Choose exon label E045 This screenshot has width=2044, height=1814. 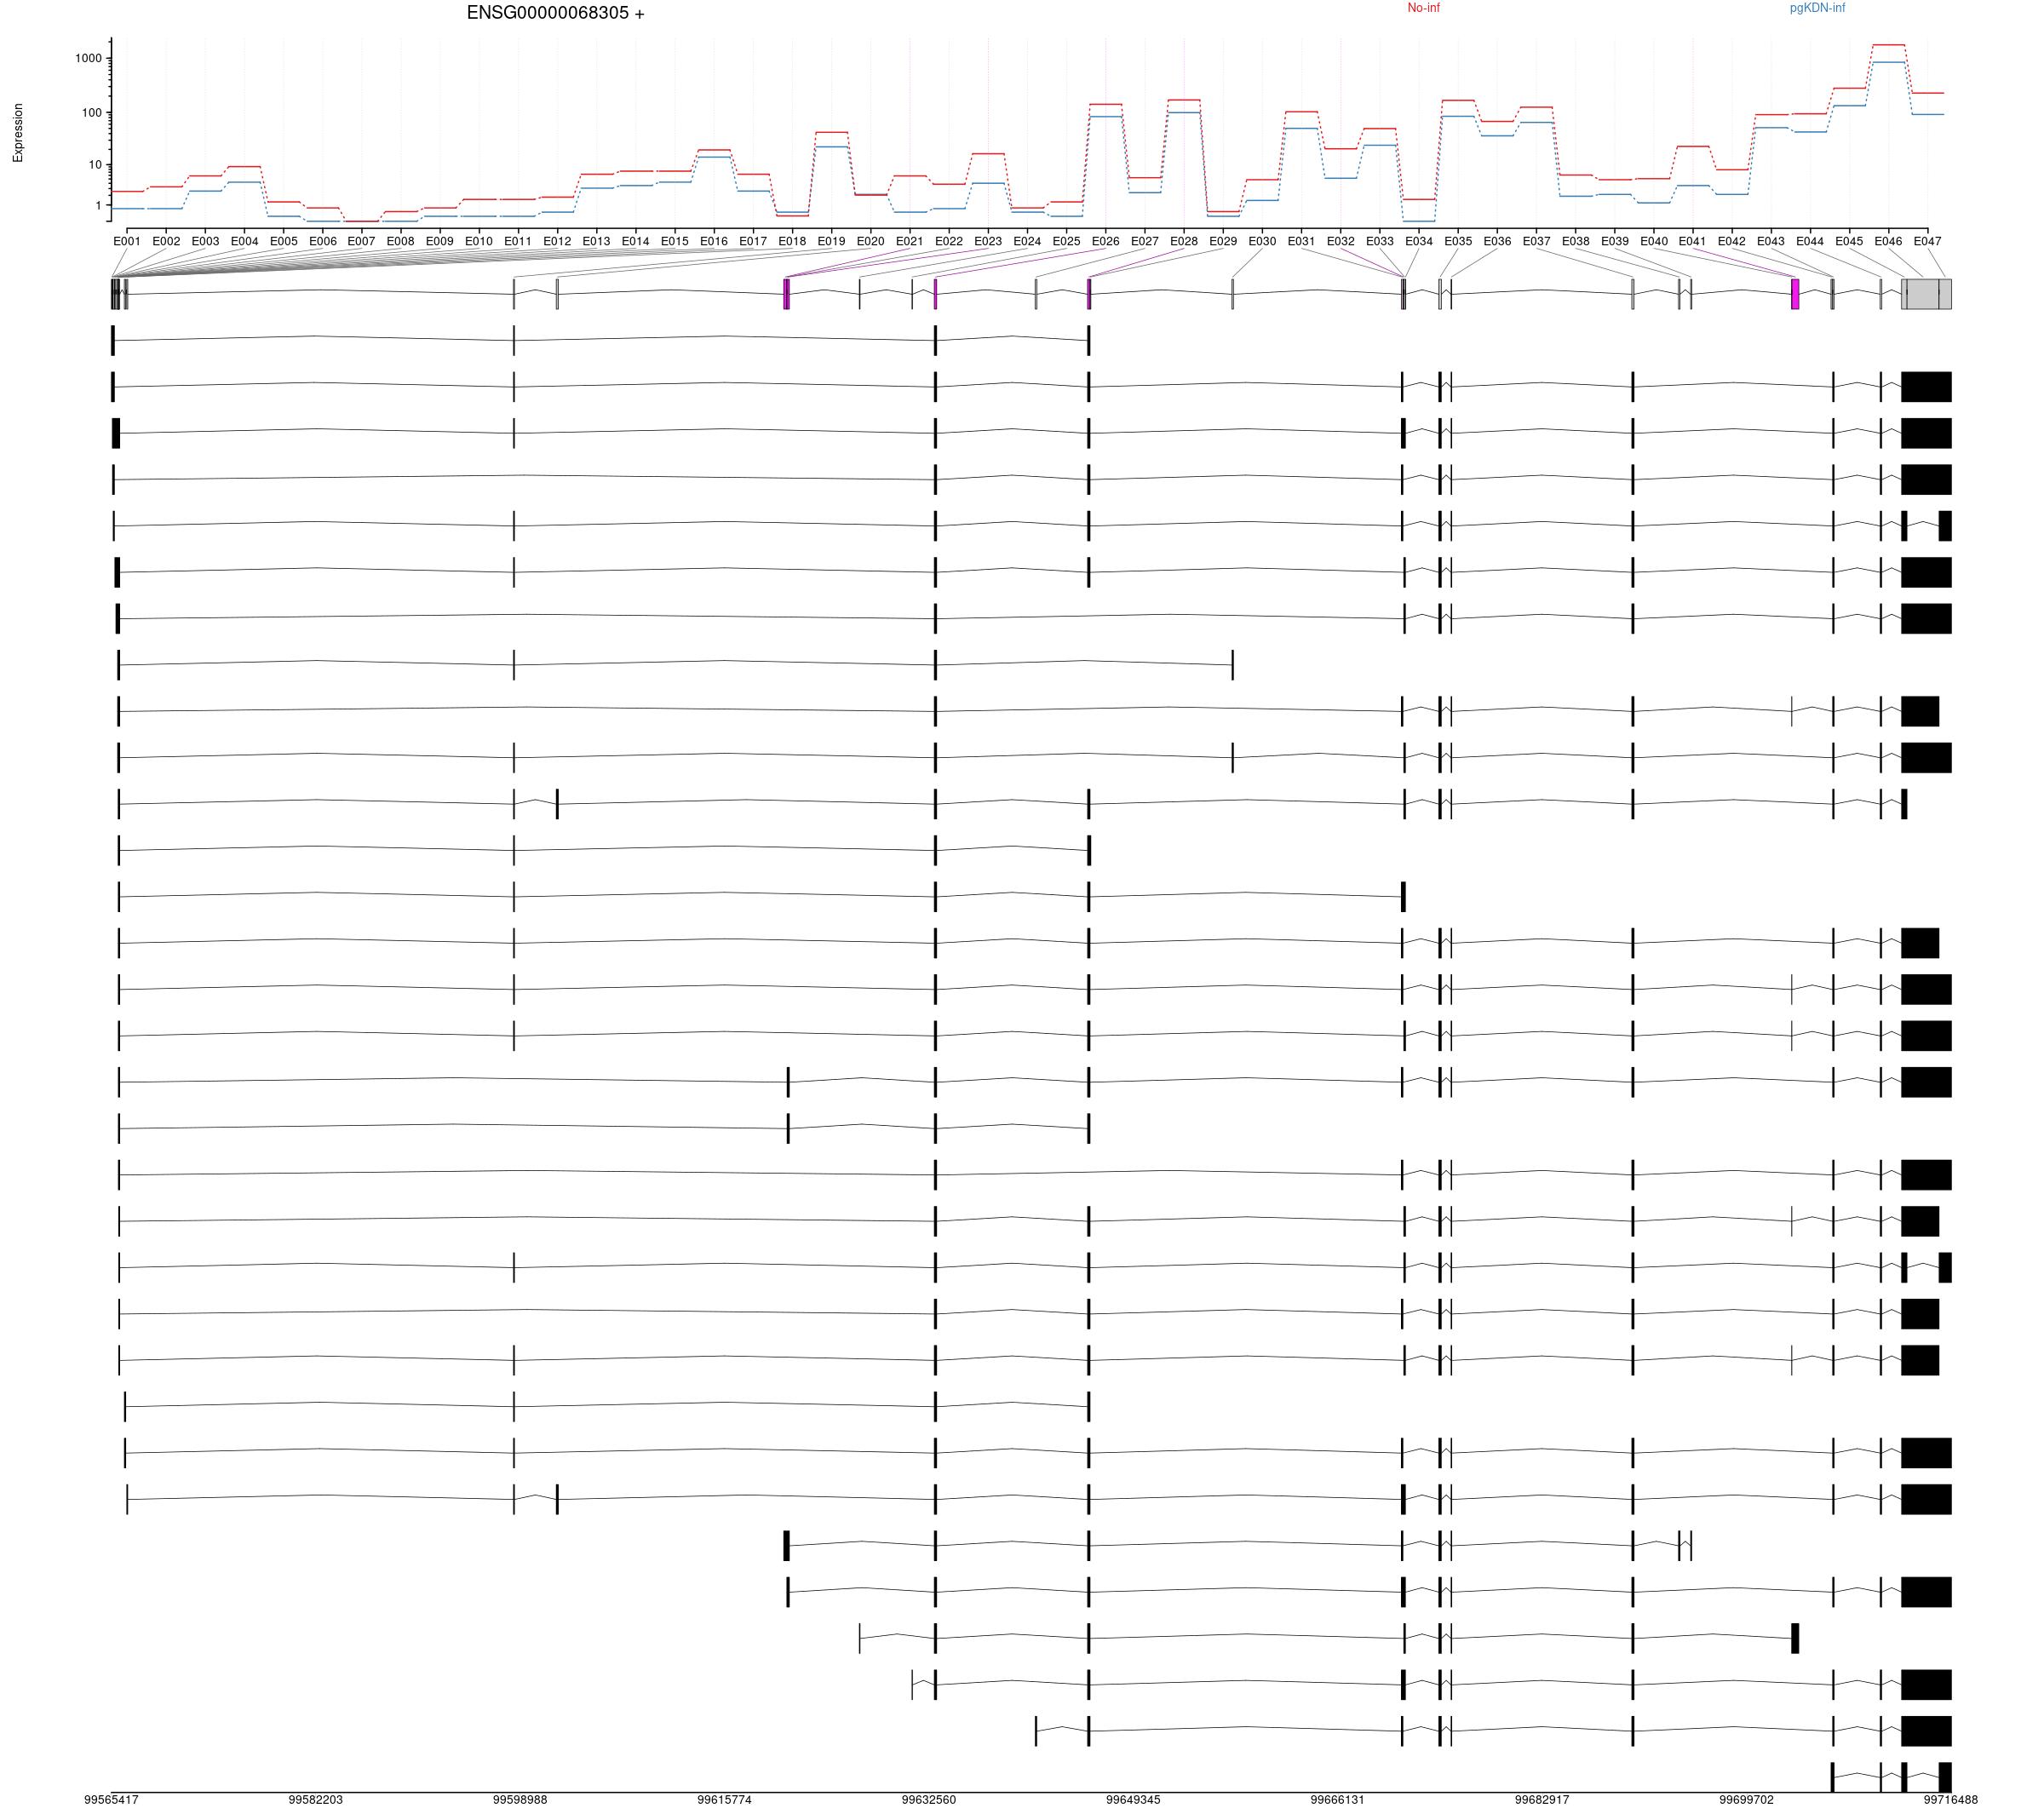click(1849, 241)
